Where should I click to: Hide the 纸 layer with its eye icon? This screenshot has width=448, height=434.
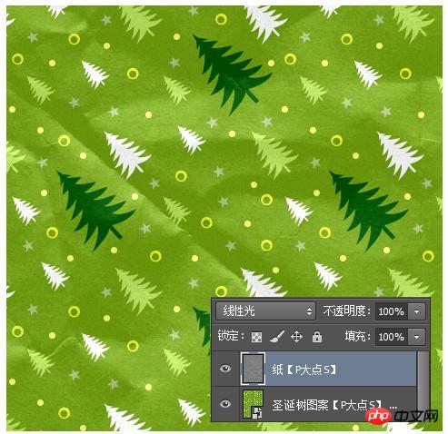tap(225, 369)
